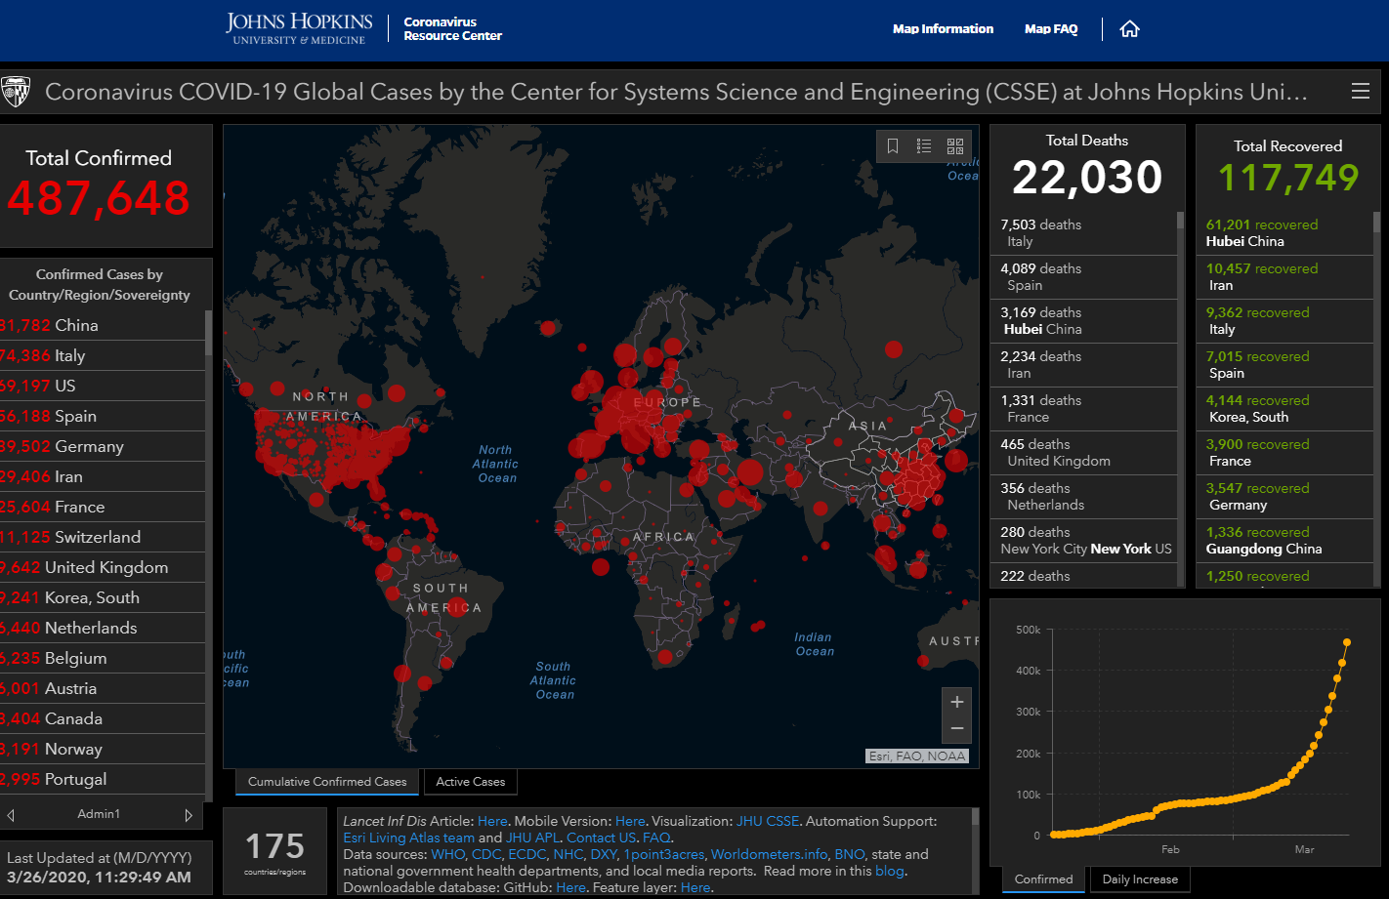Click 465 deaths United Kingdom entry
This screenshot has width=1389, height=899.
coord(1082,453)
